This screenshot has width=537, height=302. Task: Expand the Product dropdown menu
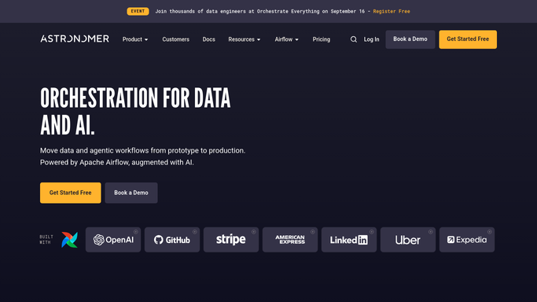click(x=135, y=39)
